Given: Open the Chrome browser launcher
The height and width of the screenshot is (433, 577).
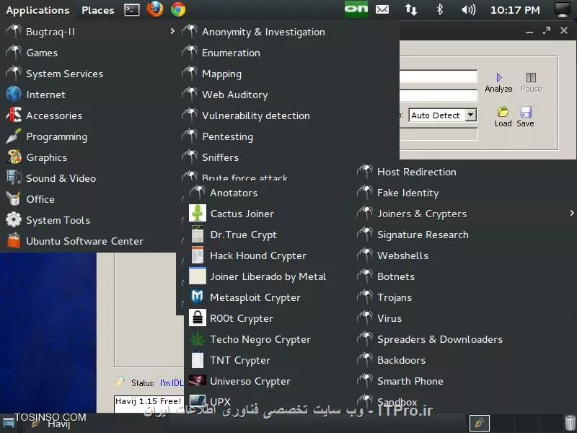Looking at the screenshot, I should click(x=178, y=9).
